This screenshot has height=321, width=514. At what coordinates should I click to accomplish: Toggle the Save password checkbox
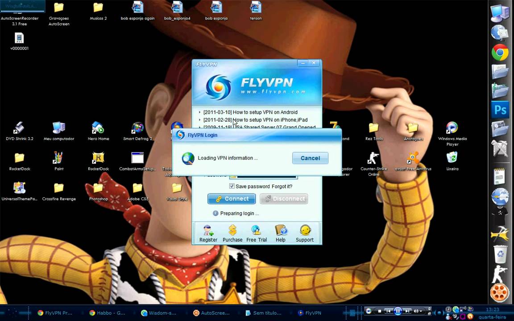pos(232,186)
